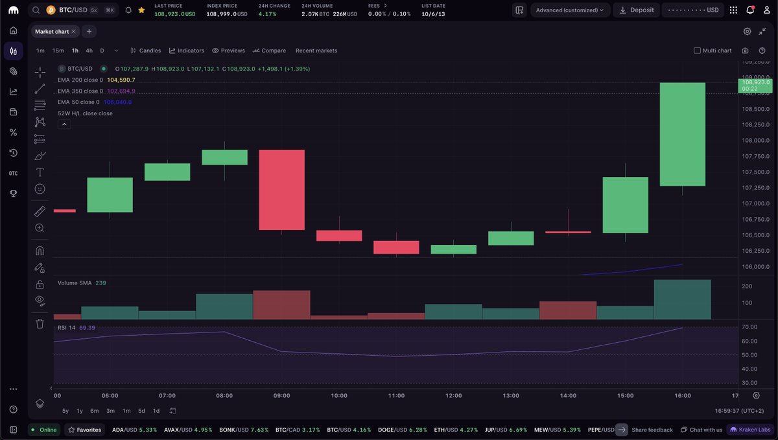Viewport: 778px width, 440px height.
Task: Pick the emoji annotation tool
Action: 40,189
